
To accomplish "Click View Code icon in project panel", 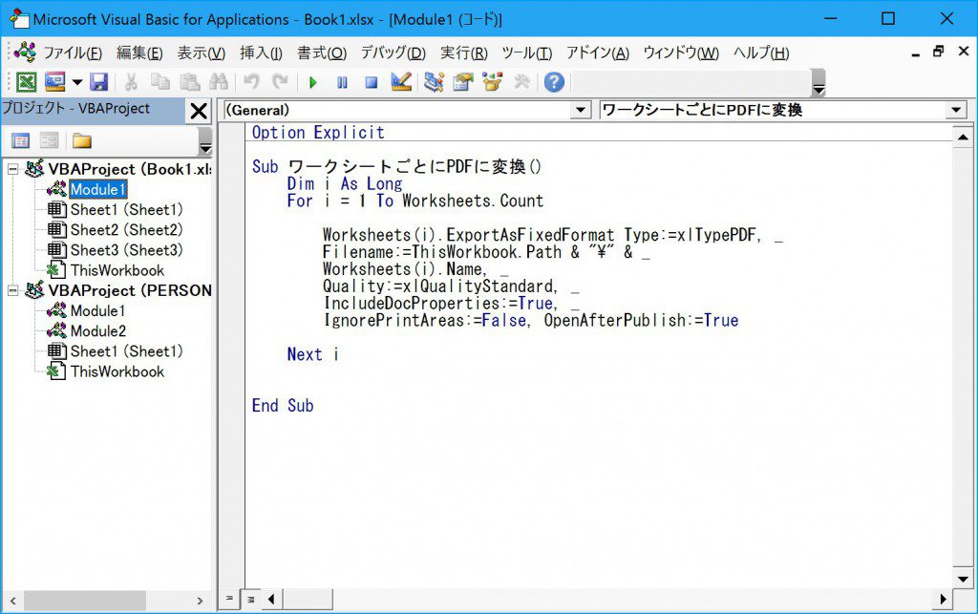I will (21, 141).
